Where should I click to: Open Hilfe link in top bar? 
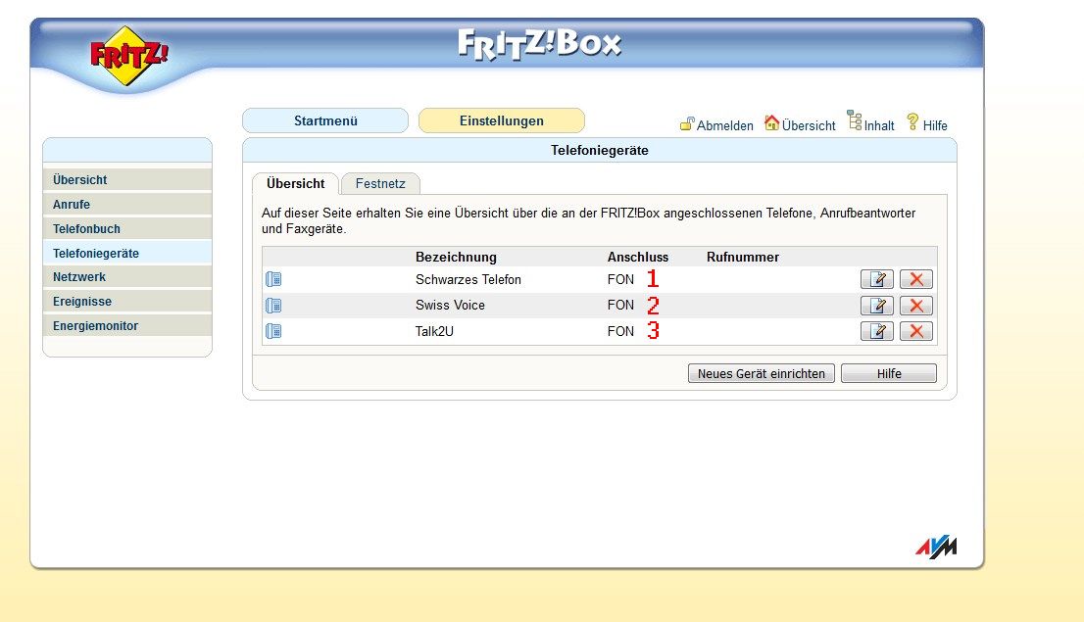927,124
